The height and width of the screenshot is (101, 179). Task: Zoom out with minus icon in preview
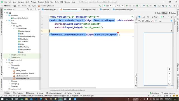click(x=169, y=77)
